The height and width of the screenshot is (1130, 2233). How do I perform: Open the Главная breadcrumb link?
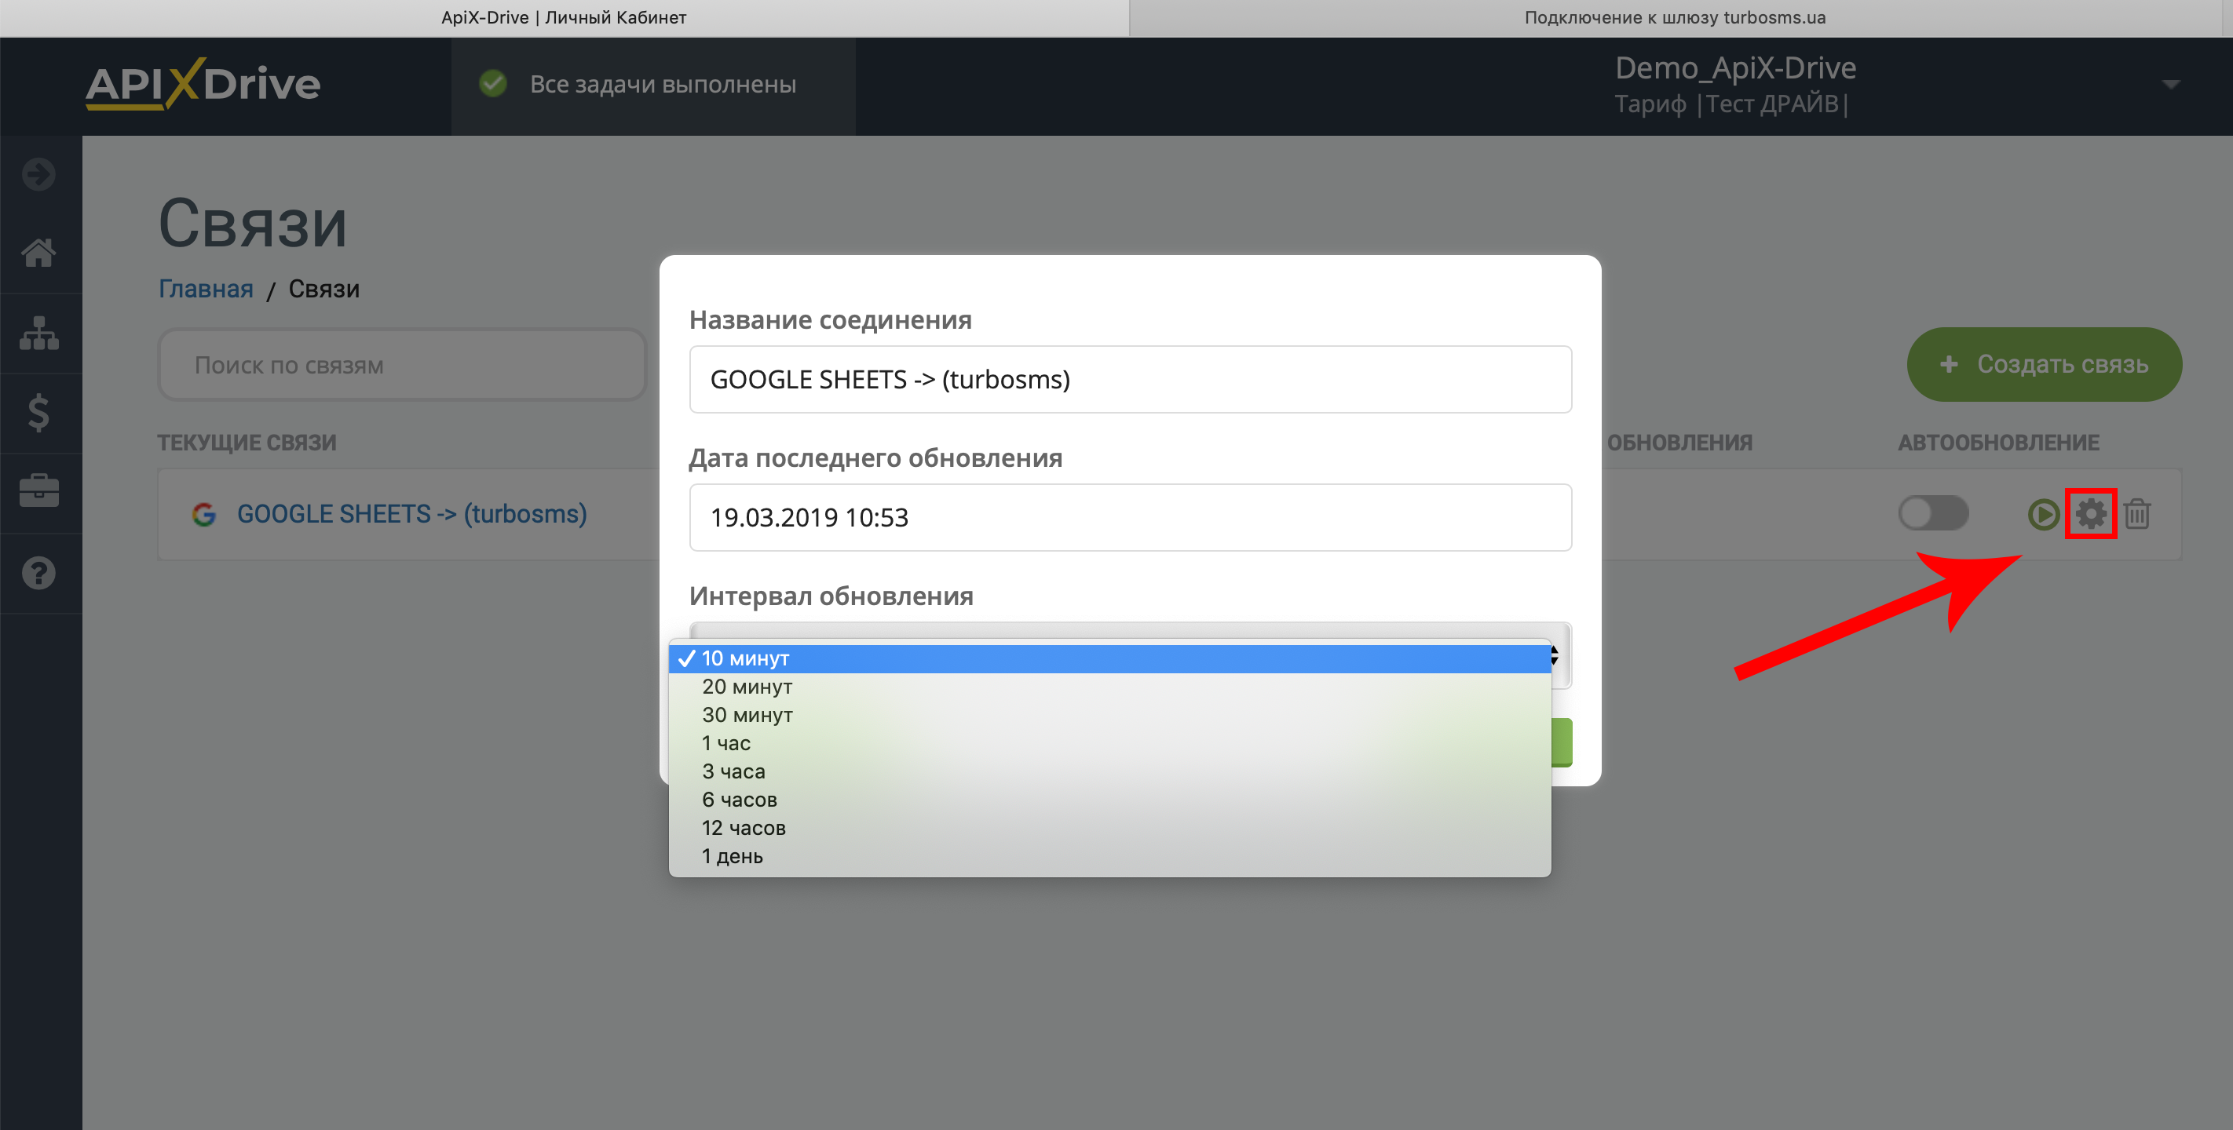[206, 289]
